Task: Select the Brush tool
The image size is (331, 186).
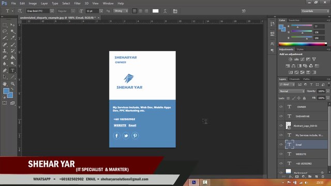Action: [12, 44]
